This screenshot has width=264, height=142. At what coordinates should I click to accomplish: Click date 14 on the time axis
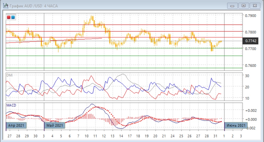(121, 136)
